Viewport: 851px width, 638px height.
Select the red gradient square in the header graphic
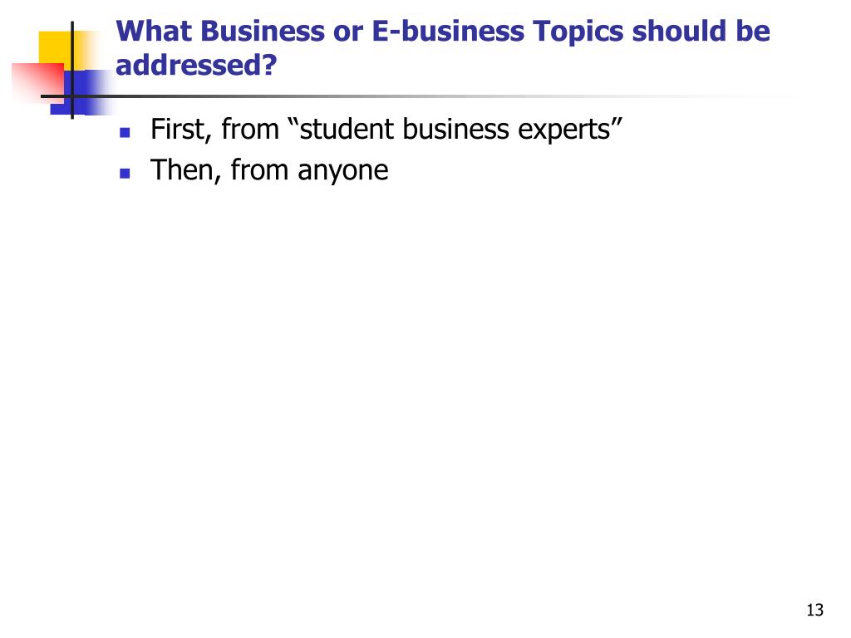click(38, 82)
